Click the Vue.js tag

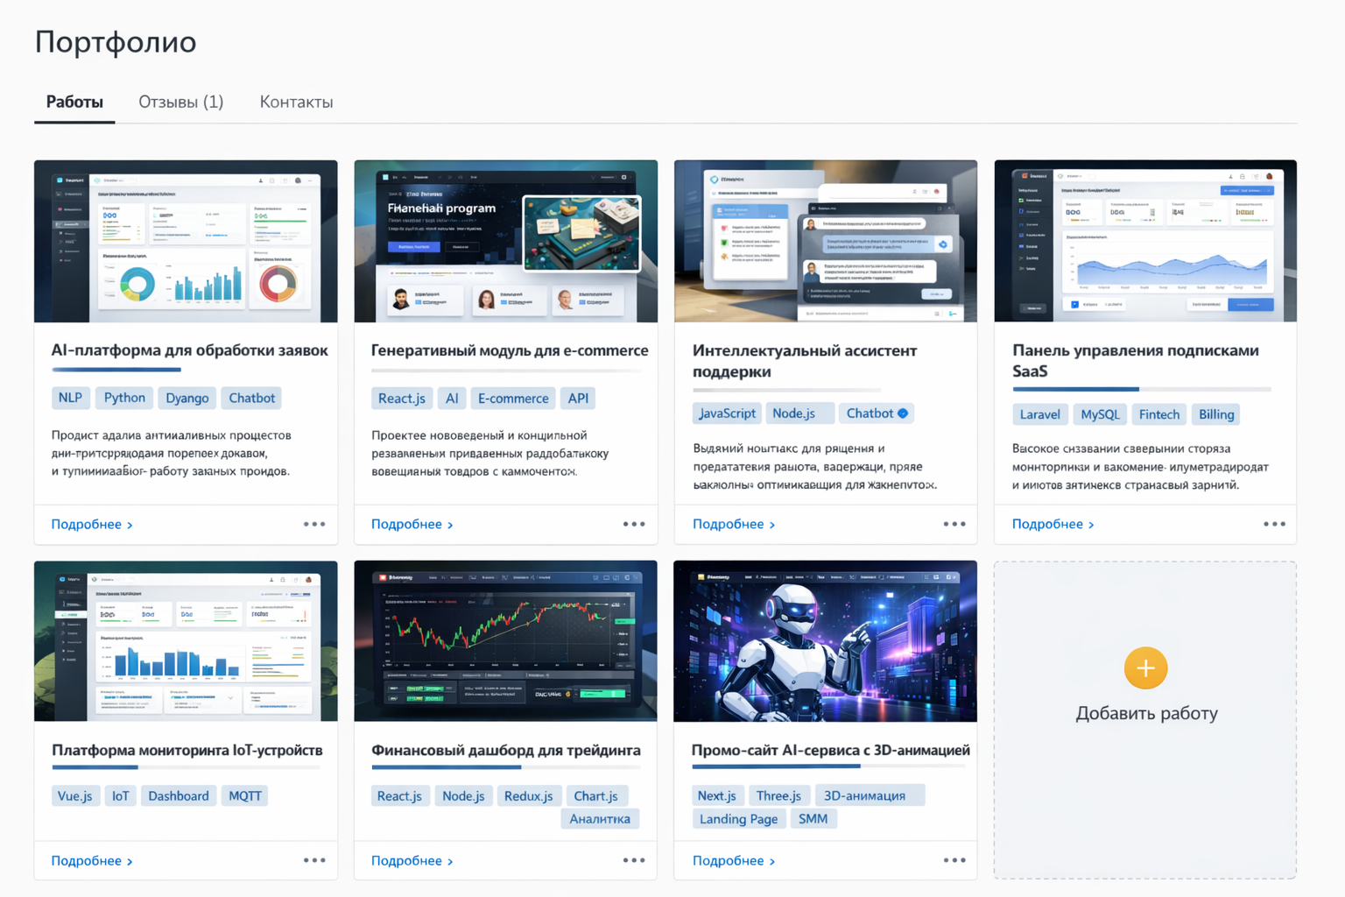click(x=75, y=795)
